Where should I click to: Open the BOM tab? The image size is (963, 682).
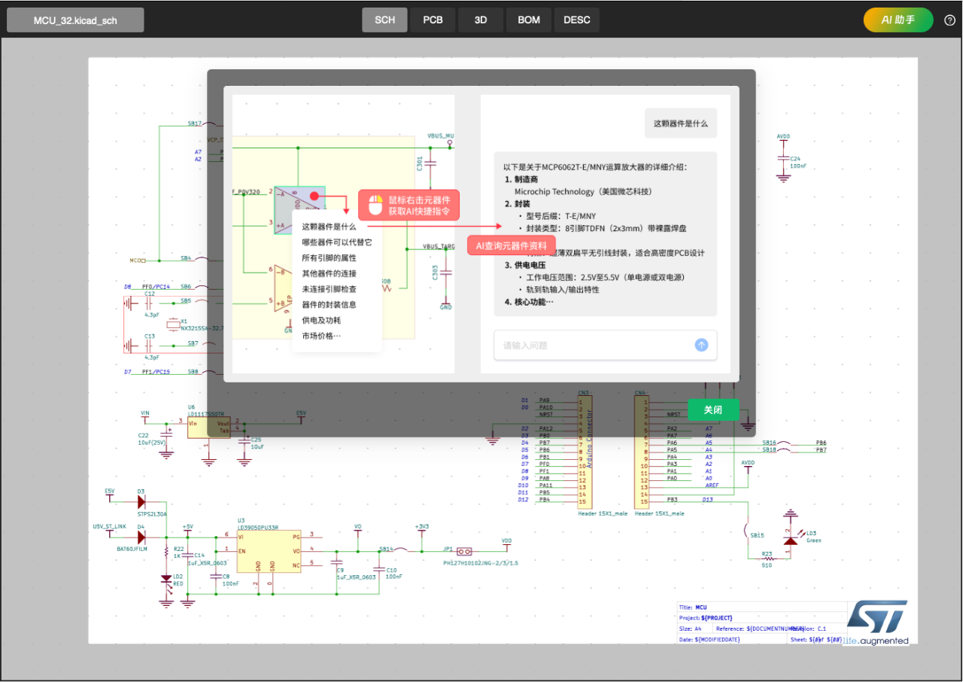click(529, 20)
